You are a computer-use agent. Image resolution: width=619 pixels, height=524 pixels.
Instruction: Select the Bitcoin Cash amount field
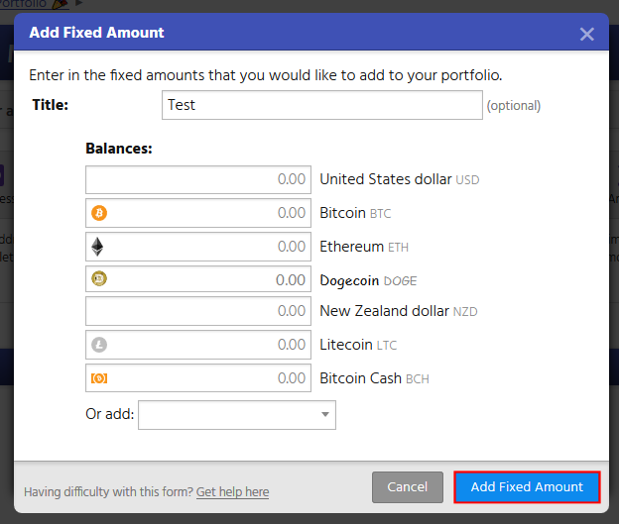pyautogui.click(x=208, y=378)
